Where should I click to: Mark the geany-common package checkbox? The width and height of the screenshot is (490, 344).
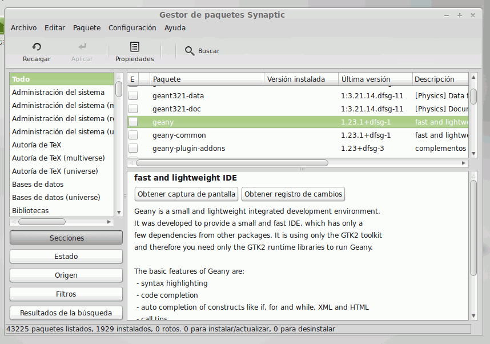pyautogui.click(x=133, y=135)
